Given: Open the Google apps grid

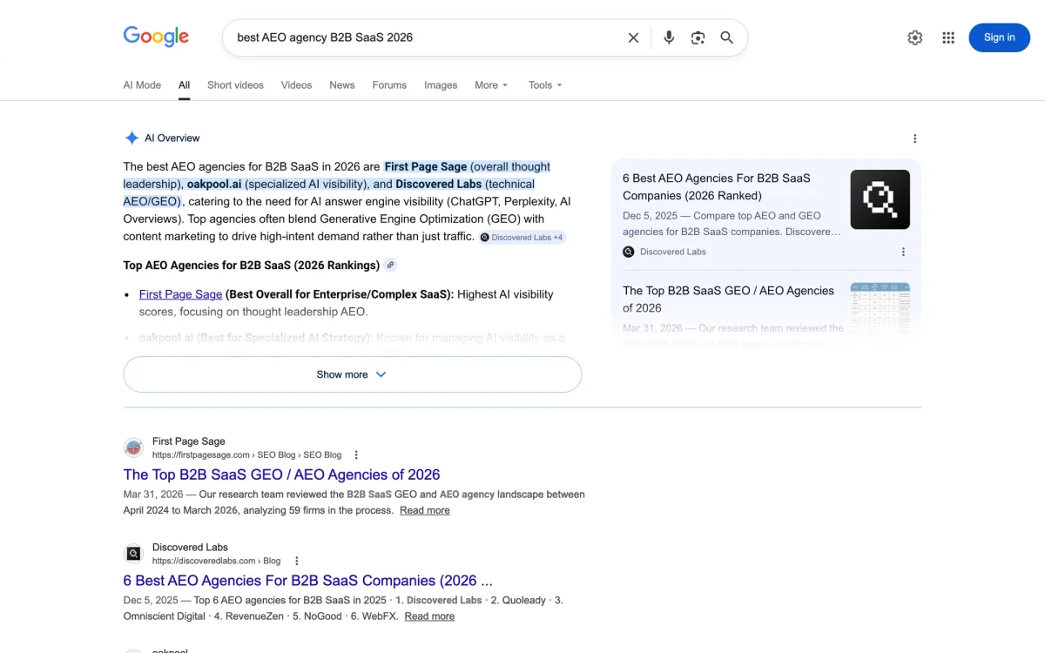Looking at the screenshot, I should pyautogui.click(x=948, y=37).
